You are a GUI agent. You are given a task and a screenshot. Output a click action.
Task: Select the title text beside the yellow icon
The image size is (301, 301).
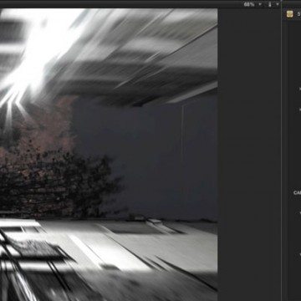coord(298,14)
